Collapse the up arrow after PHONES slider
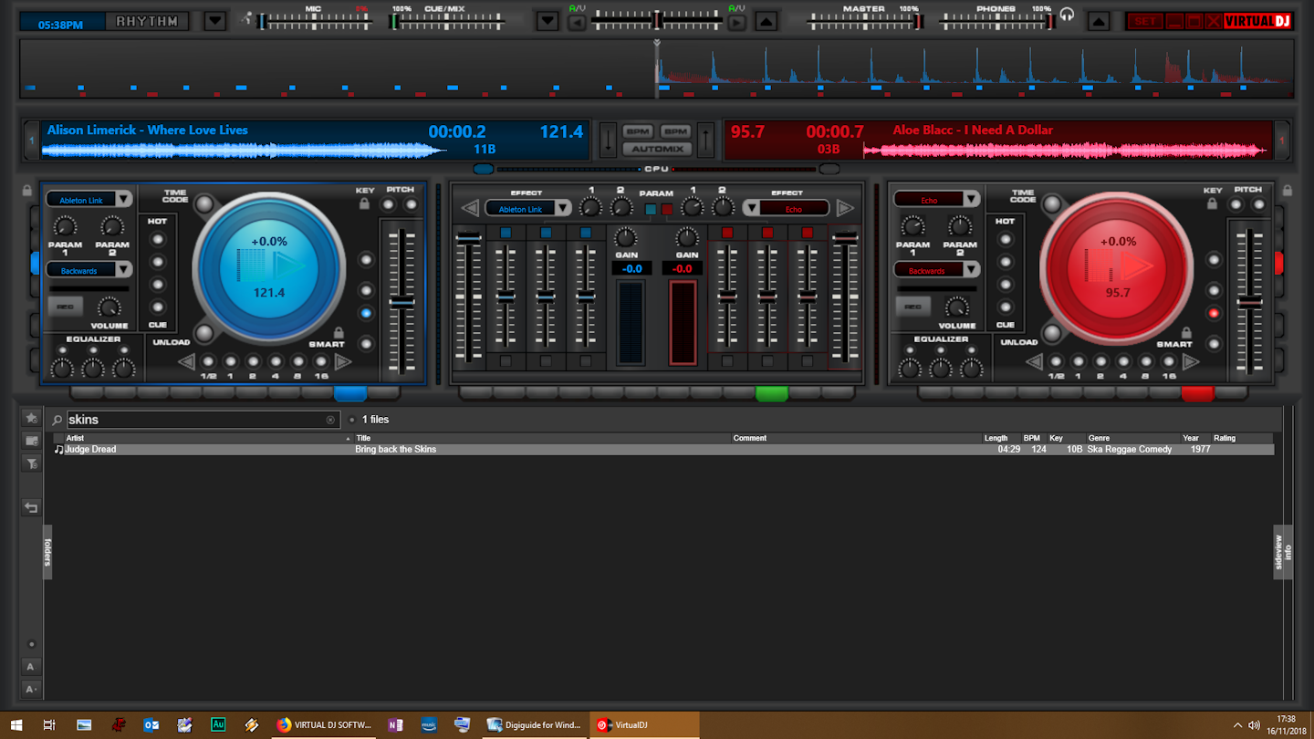 point(1100,21)
